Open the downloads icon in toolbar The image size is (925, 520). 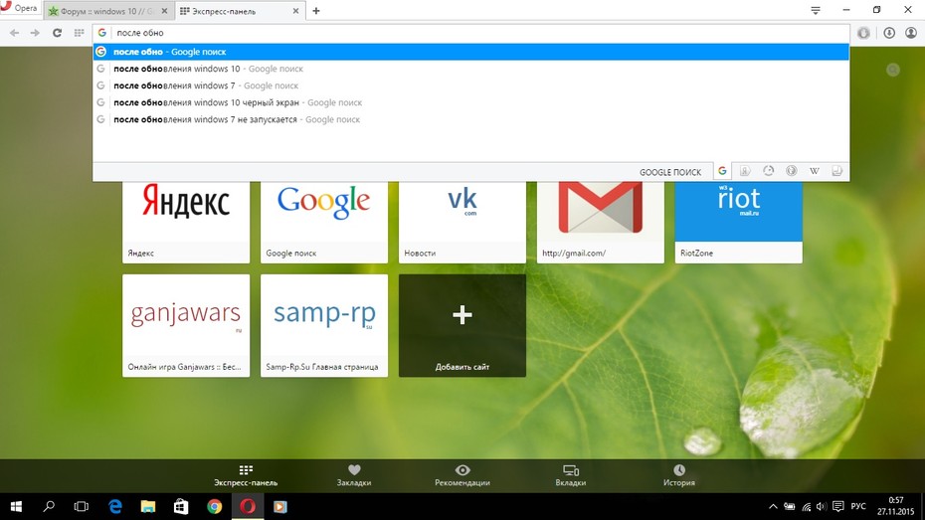pyautogui.click(x=889, y=33)
